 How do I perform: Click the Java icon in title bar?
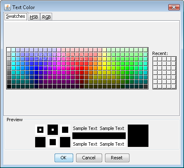pyautogui.click(x=7, y=7)
